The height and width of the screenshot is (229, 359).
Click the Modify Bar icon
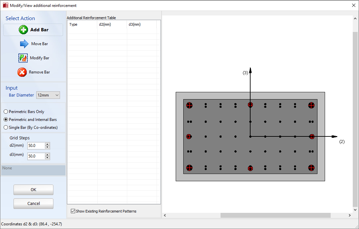click(x=23, y=58)
